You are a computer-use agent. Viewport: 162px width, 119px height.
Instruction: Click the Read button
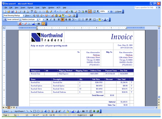click(118, 11)
